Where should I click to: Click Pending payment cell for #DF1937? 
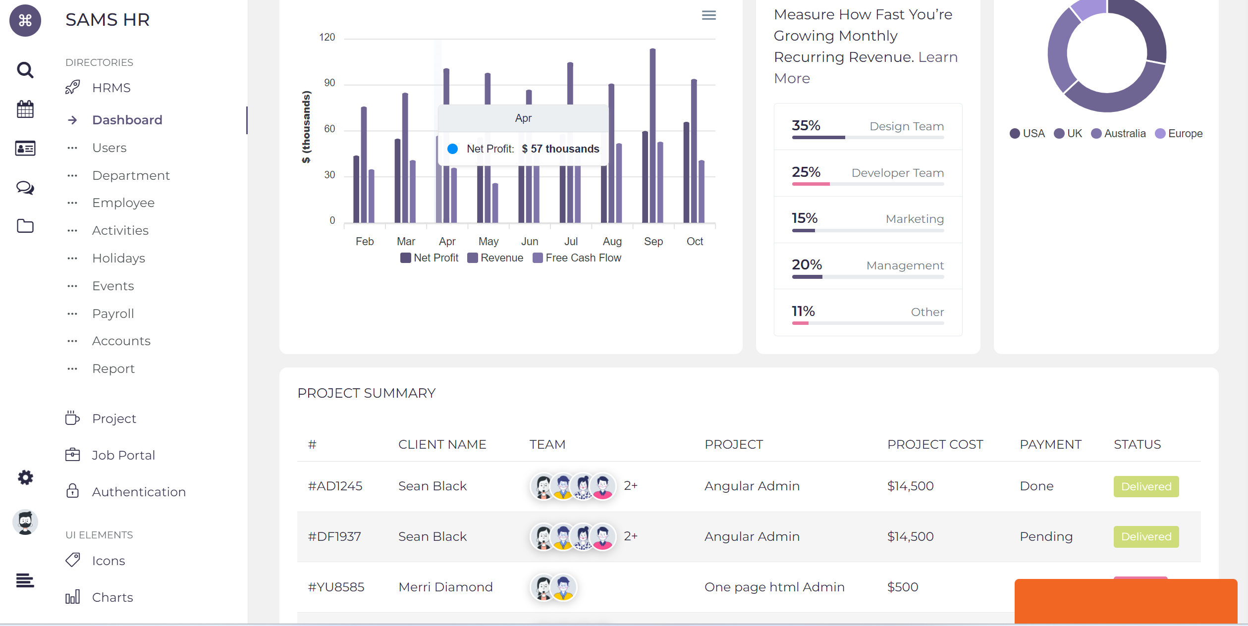1046,536
